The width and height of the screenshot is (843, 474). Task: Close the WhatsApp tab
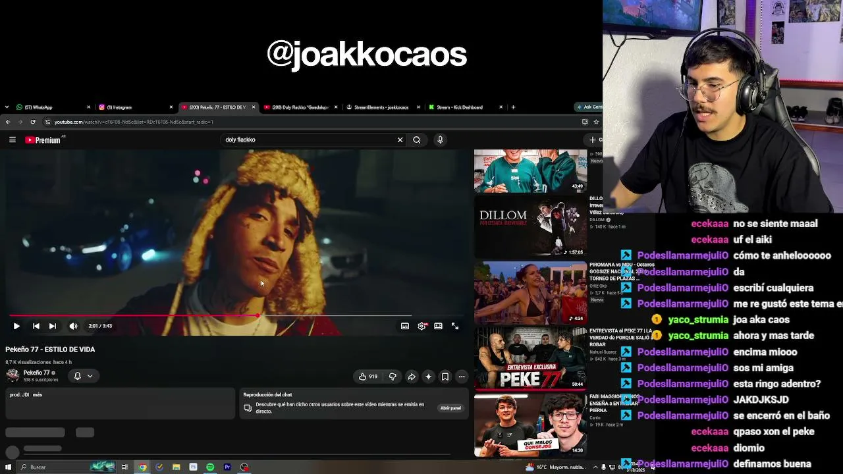click(89, 107)
